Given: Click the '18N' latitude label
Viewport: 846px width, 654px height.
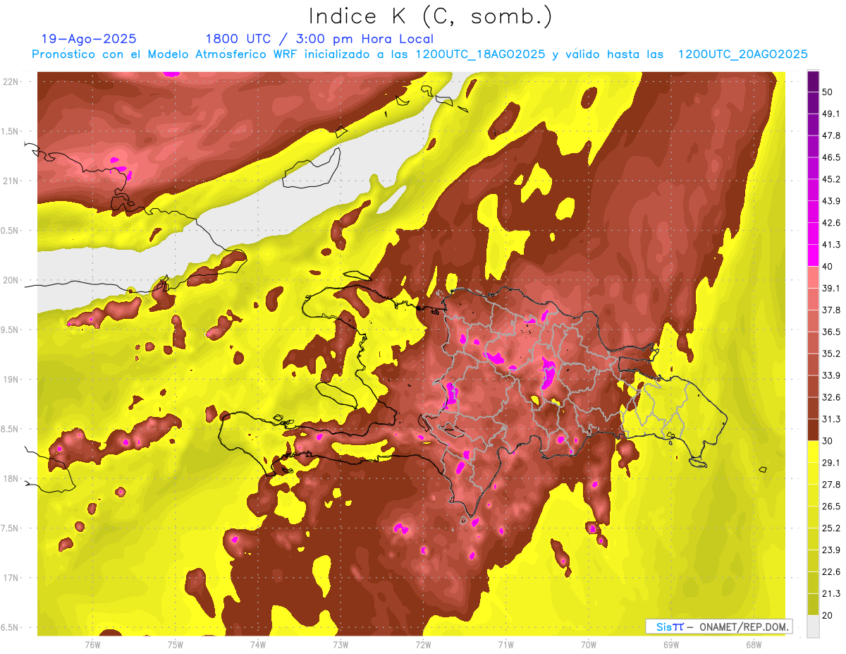Looking at the screenshot, I should coord(11,479).
